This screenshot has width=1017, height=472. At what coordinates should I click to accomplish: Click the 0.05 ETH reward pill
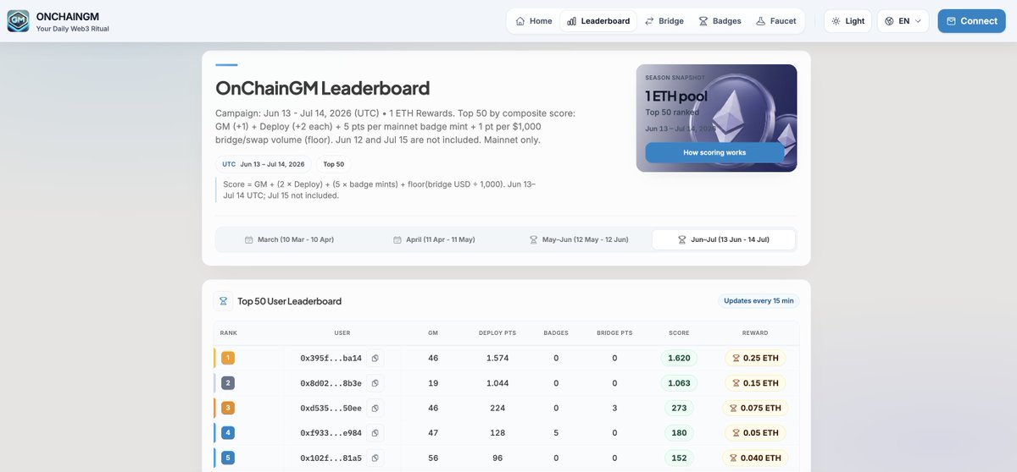755,433
